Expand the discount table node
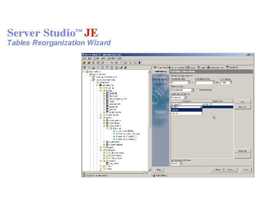263x197 pixels. click(x=104, y=96)
